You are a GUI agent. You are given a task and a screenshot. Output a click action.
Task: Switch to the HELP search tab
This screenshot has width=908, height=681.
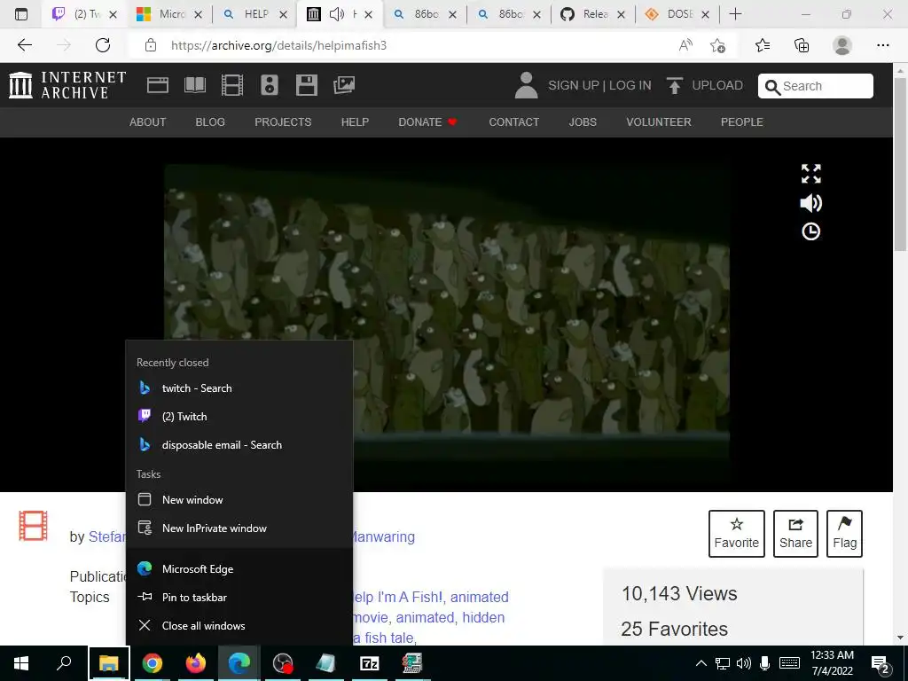(254, 14)
